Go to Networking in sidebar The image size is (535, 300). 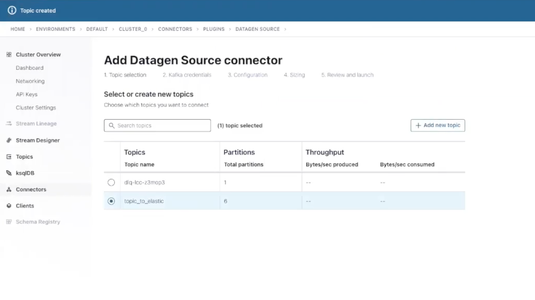tap(30, 81)
